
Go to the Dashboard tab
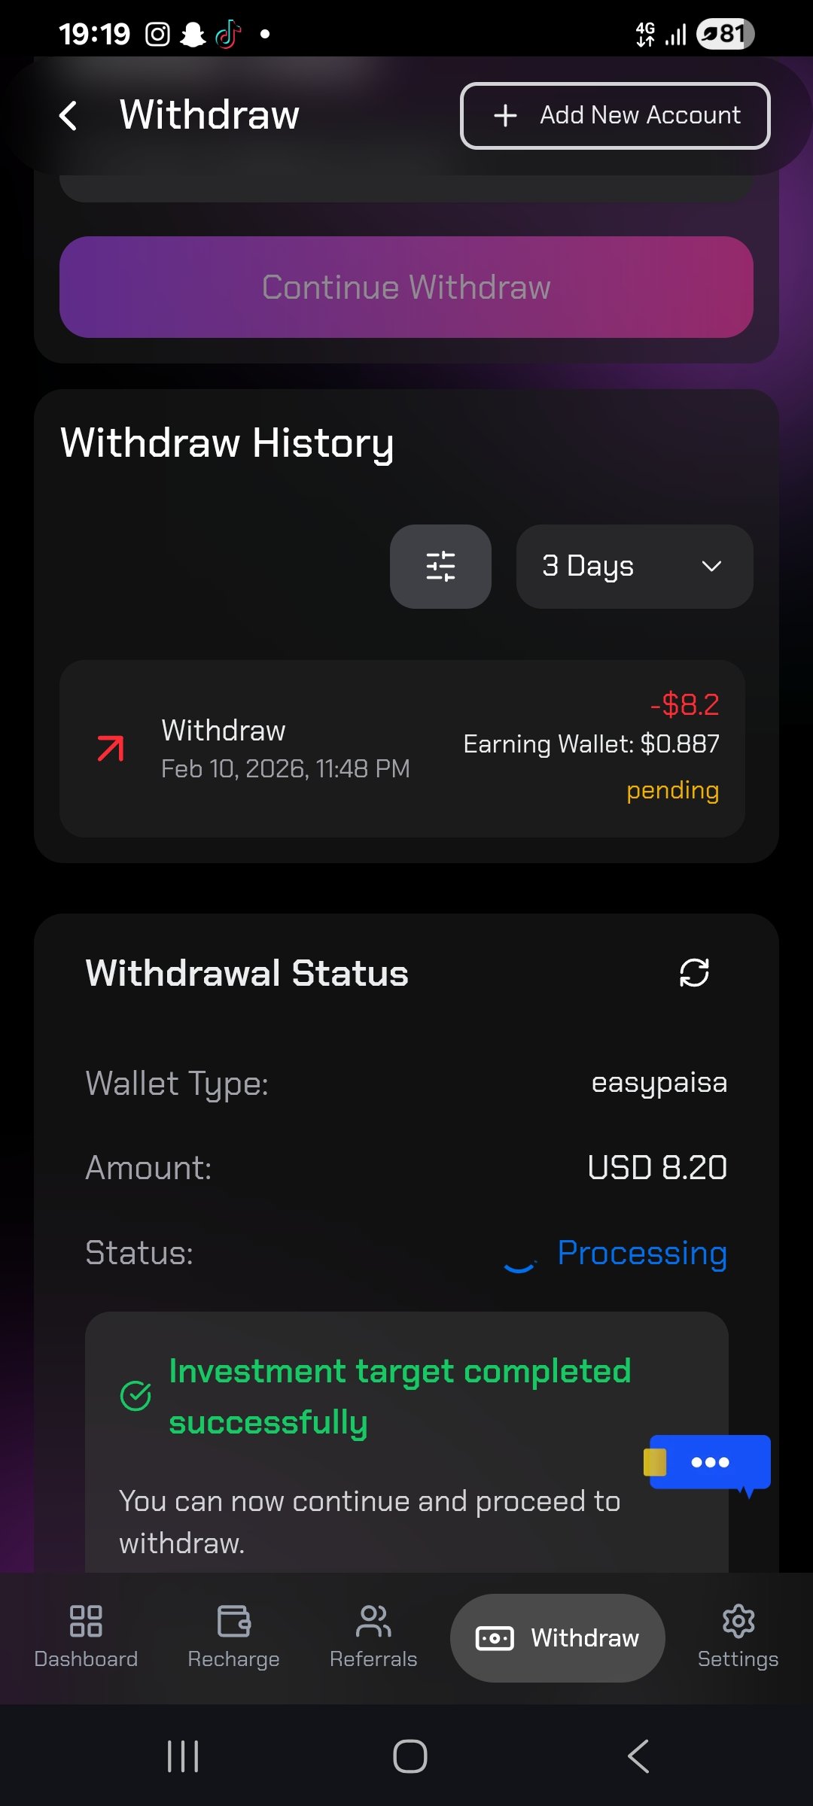(x=86, y=1637)
